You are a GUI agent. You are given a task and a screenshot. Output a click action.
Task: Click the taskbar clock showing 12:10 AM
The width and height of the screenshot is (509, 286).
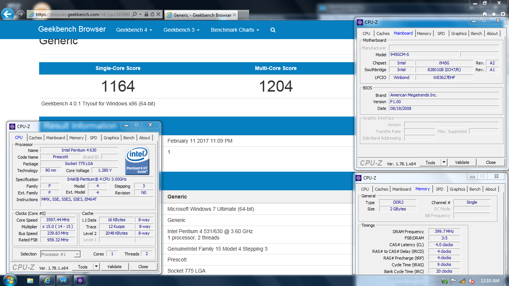pyautogui.click(x=490, y=281)
